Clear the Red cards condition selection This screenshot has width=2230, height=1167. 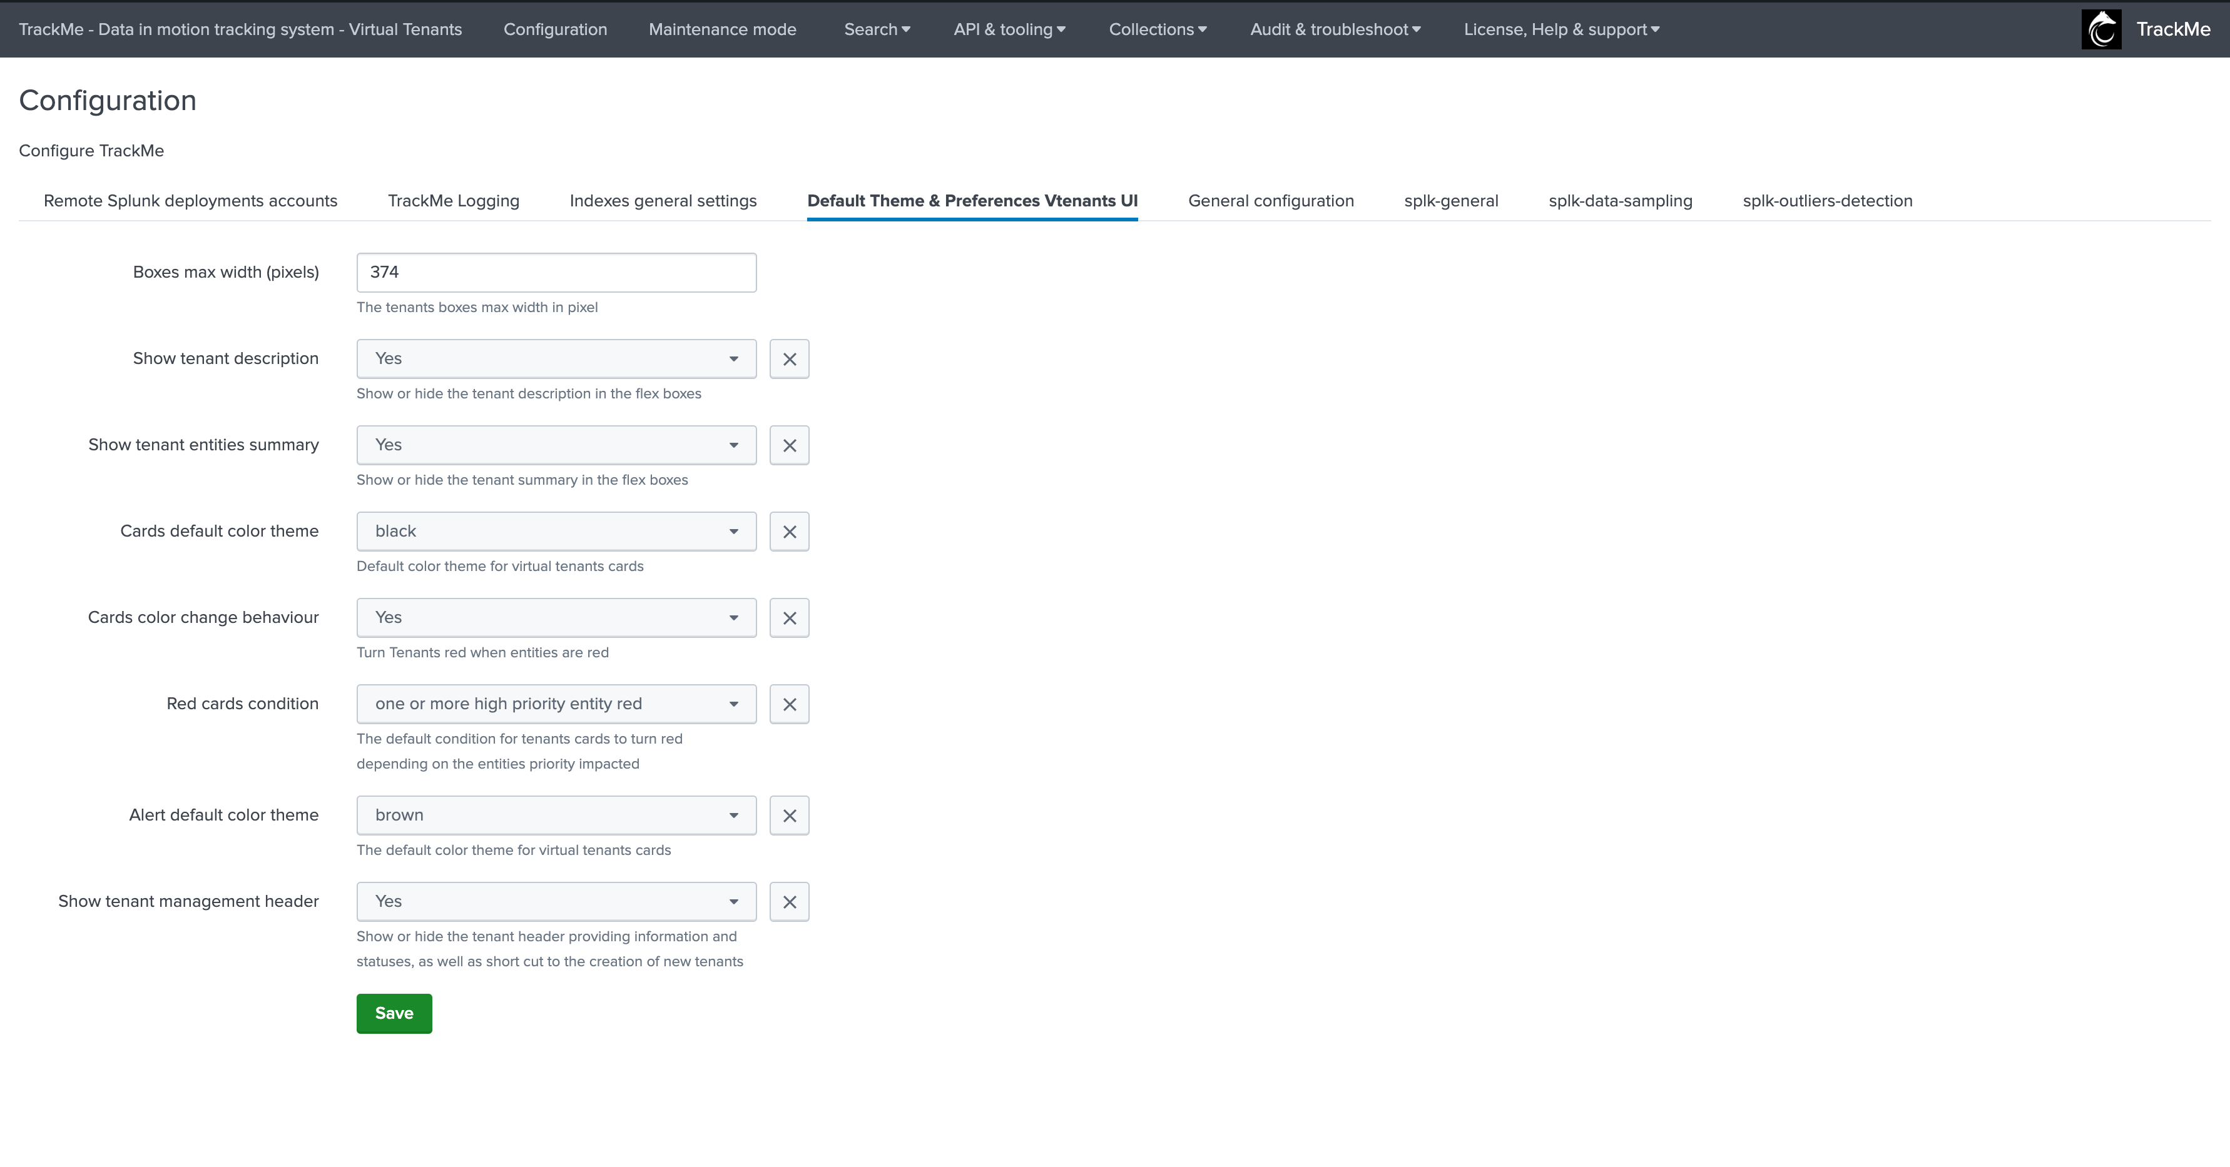pos(788,704)
